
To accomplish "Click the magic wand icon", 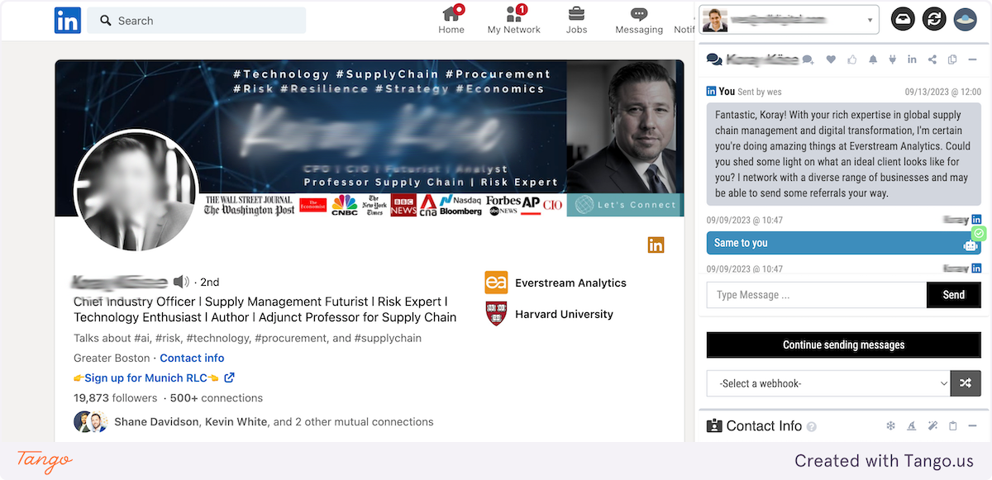I will (932, 426).
